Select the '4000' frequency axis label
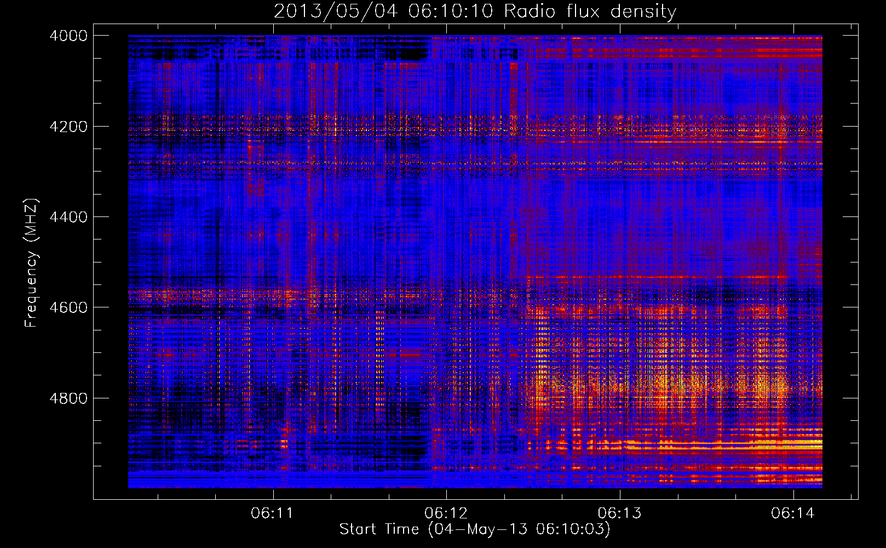 click(x=68, y=36)
